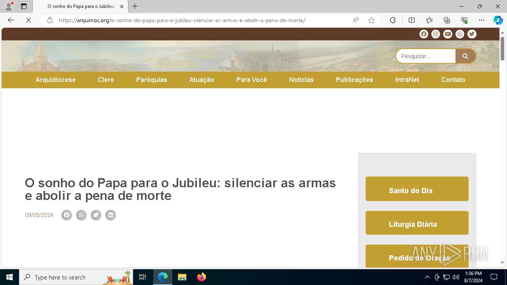Open the Contato menu item
The width and height of the screenshot is (507, 285).
(x=453, y=80)
